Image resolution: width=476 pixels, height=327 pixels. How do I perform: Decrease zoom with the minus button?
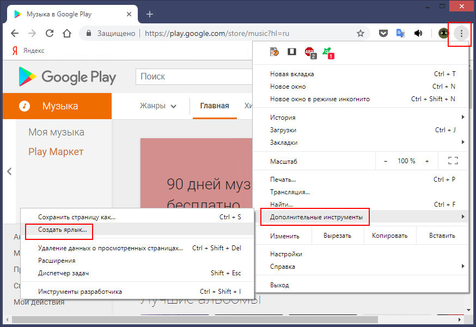[x=386, y=161]
